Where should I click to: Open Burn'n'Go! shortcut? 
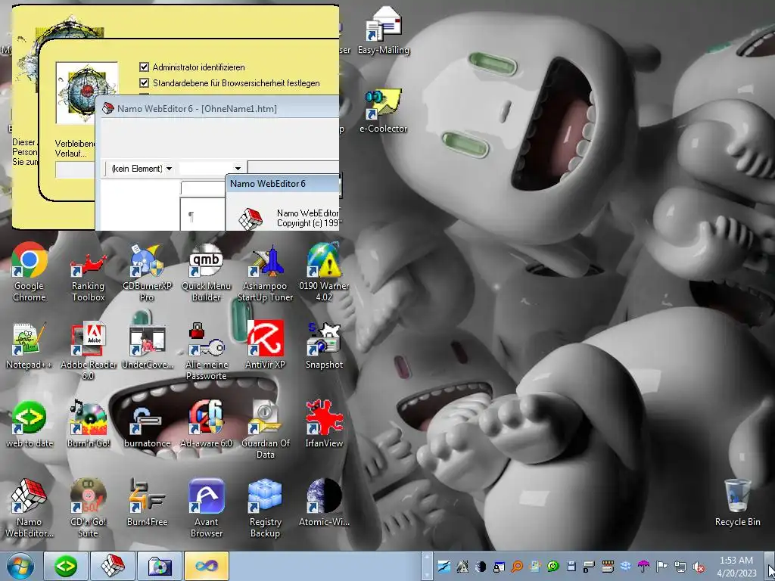(x=88, y=424)
